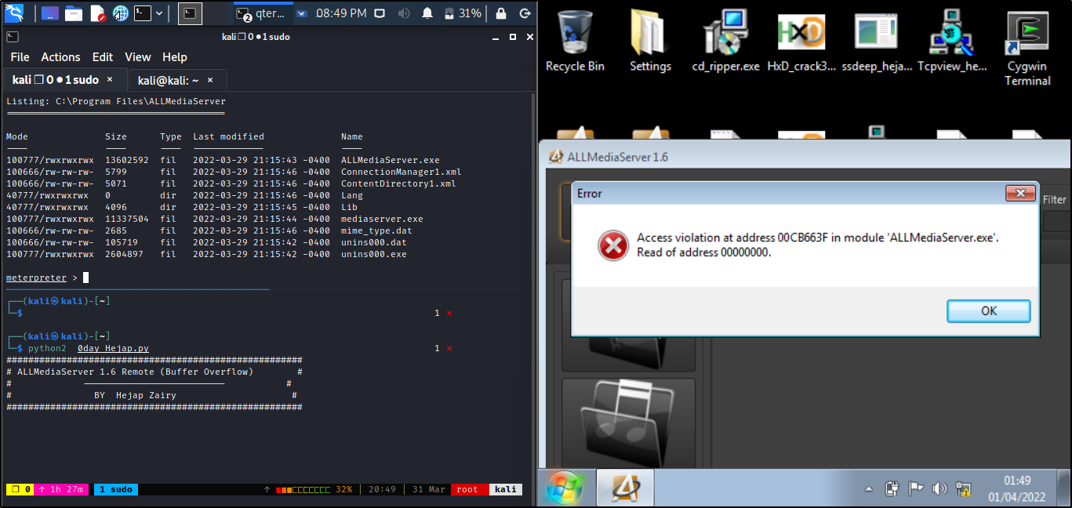The width and height of the screenshot is (1072, 508).
Task: Open the Windows Start orb
Action: (565, 488)
